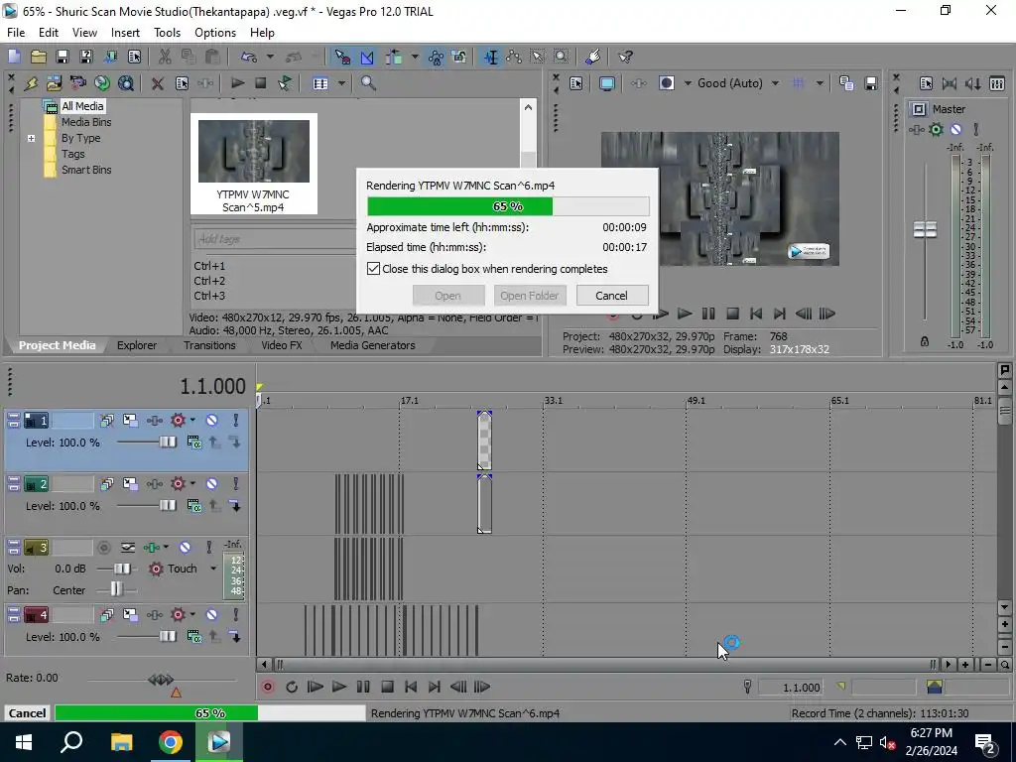Image resolution: width=1016 pixels, height=762 pixels.
Task: Solo video track 1
Action: click(x=236, y=421)
